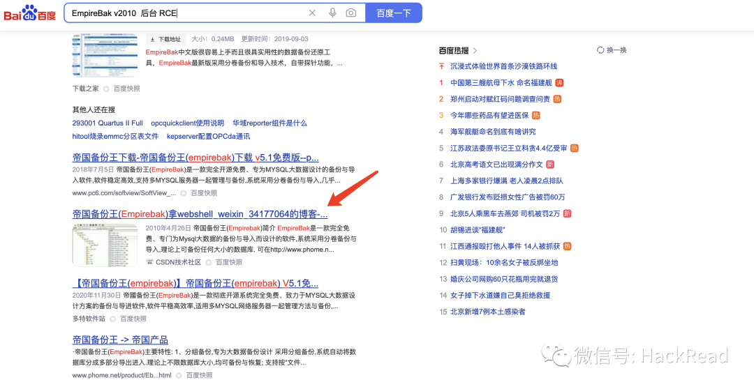Open hot topic 女子掉下水道嫌自己臭拒绝救援
This screenshot has height=389, width=754.
(500, 295)
